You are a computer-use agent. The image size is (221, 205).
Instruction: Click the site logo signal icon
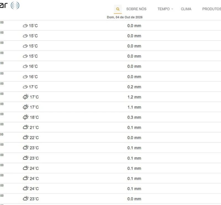pyautogui.click(x=15, y=6)
